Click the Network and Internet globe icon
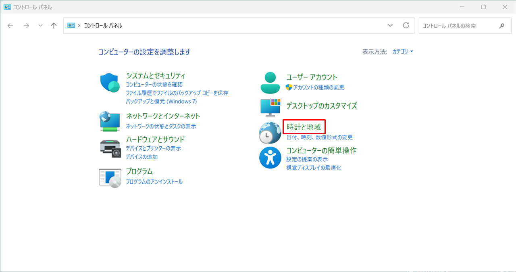 coord(109,121)
